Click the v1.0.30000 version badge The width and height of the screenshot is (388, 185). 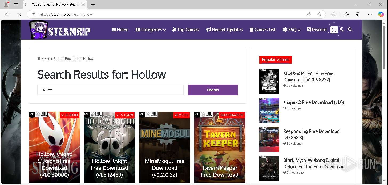click(70, 115)
